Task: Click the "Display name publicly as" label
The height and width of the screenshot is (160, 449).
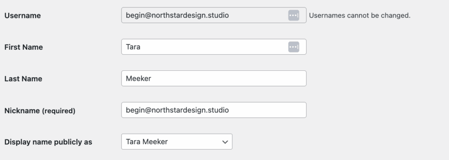Action: [x=48, y=142]
